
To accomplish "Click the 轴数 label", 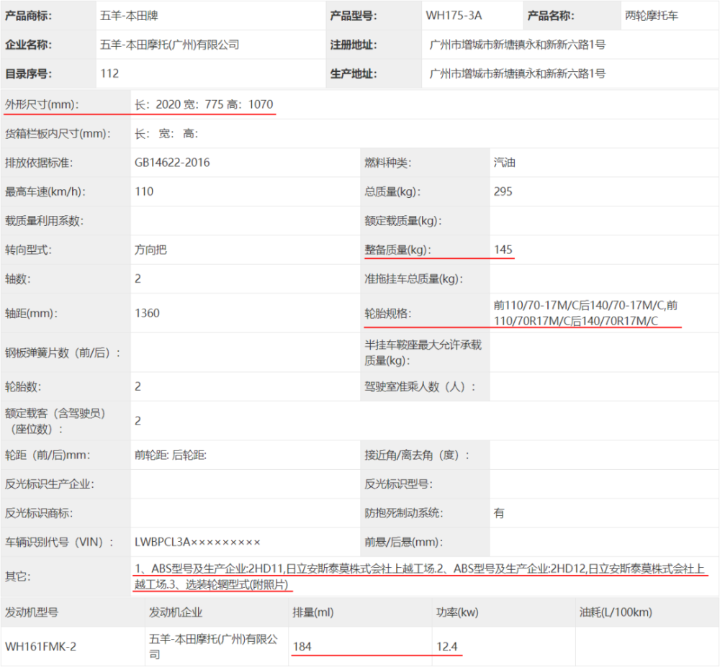I will 18,279.
